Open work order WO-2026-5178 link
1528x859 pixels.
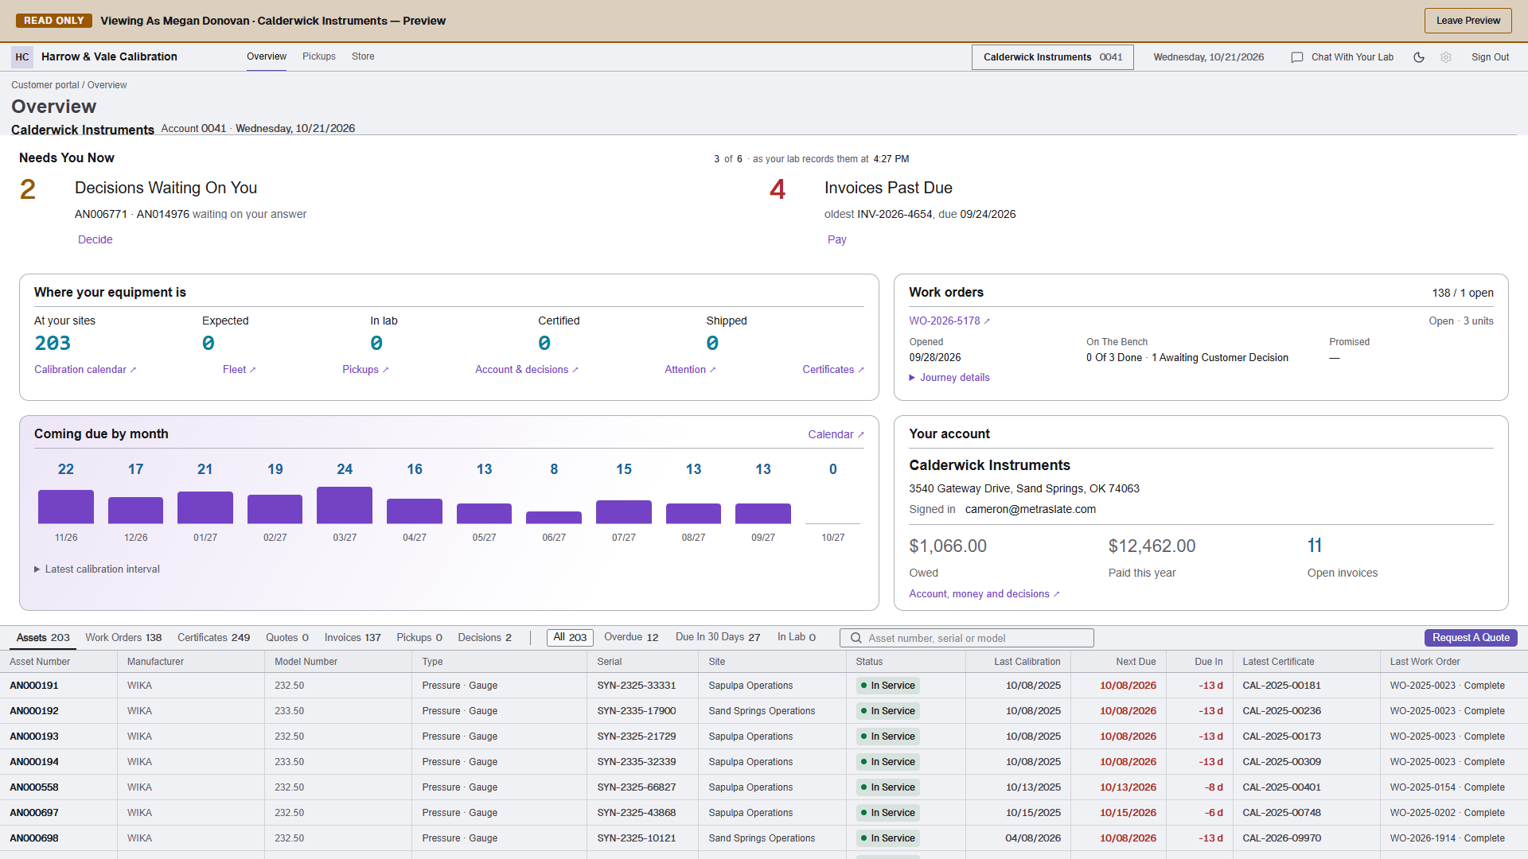click(949, 321)
